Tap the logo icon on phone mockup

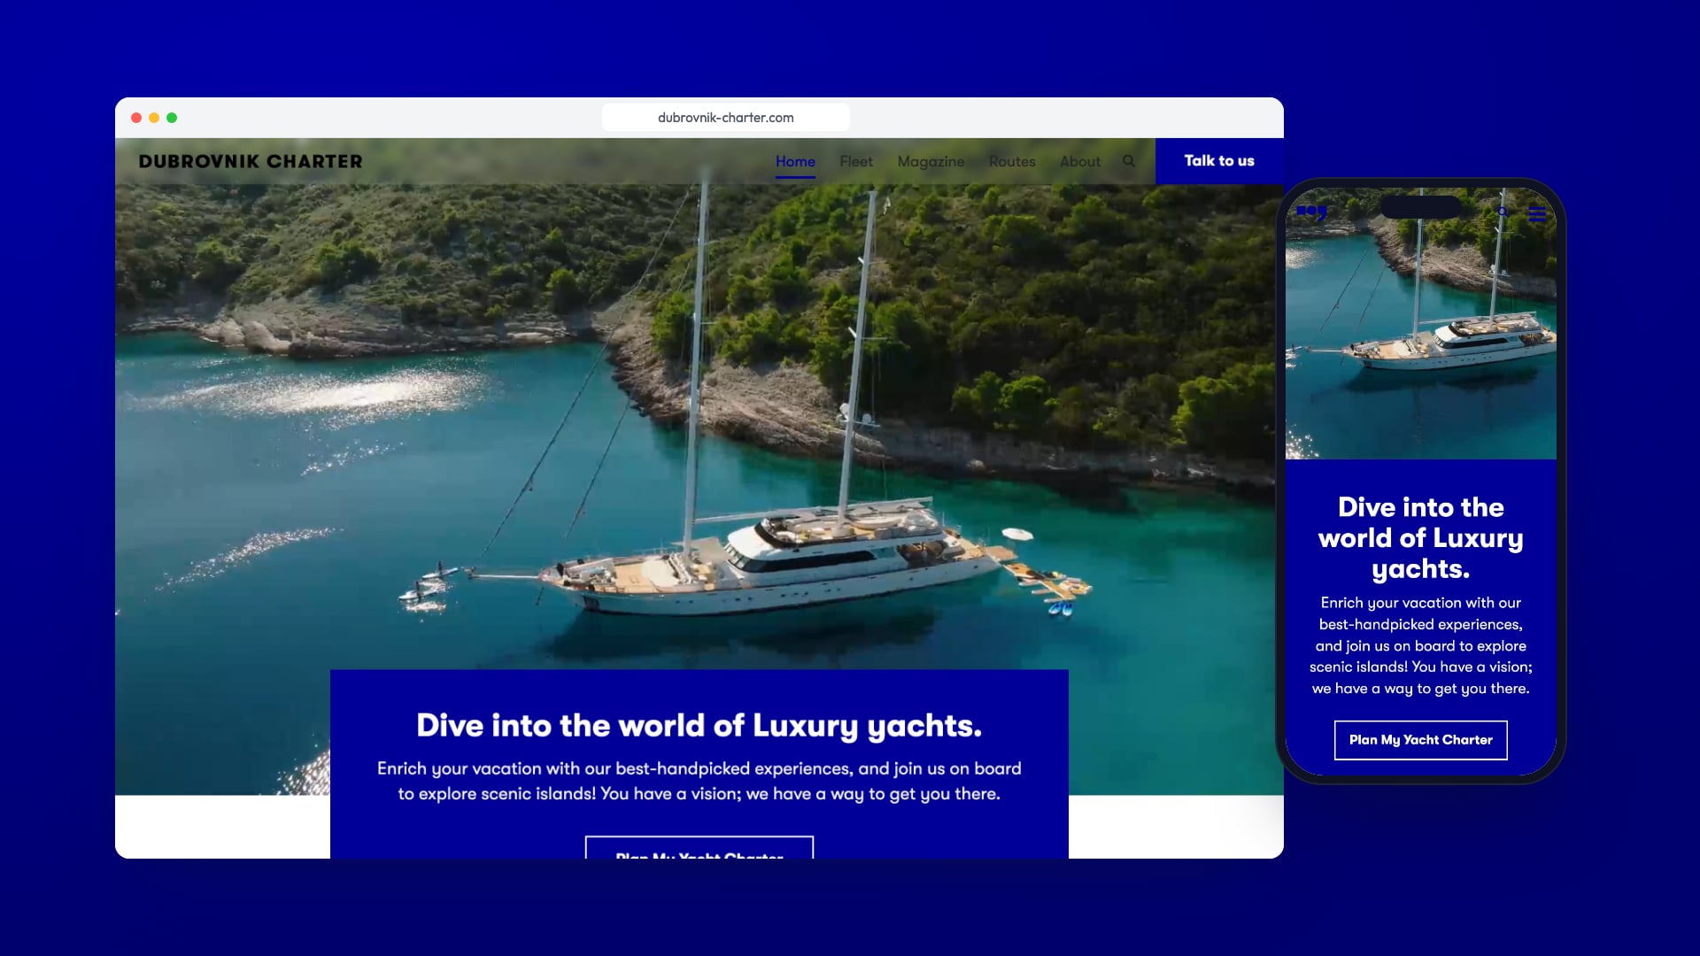[x=1311, y=212]
